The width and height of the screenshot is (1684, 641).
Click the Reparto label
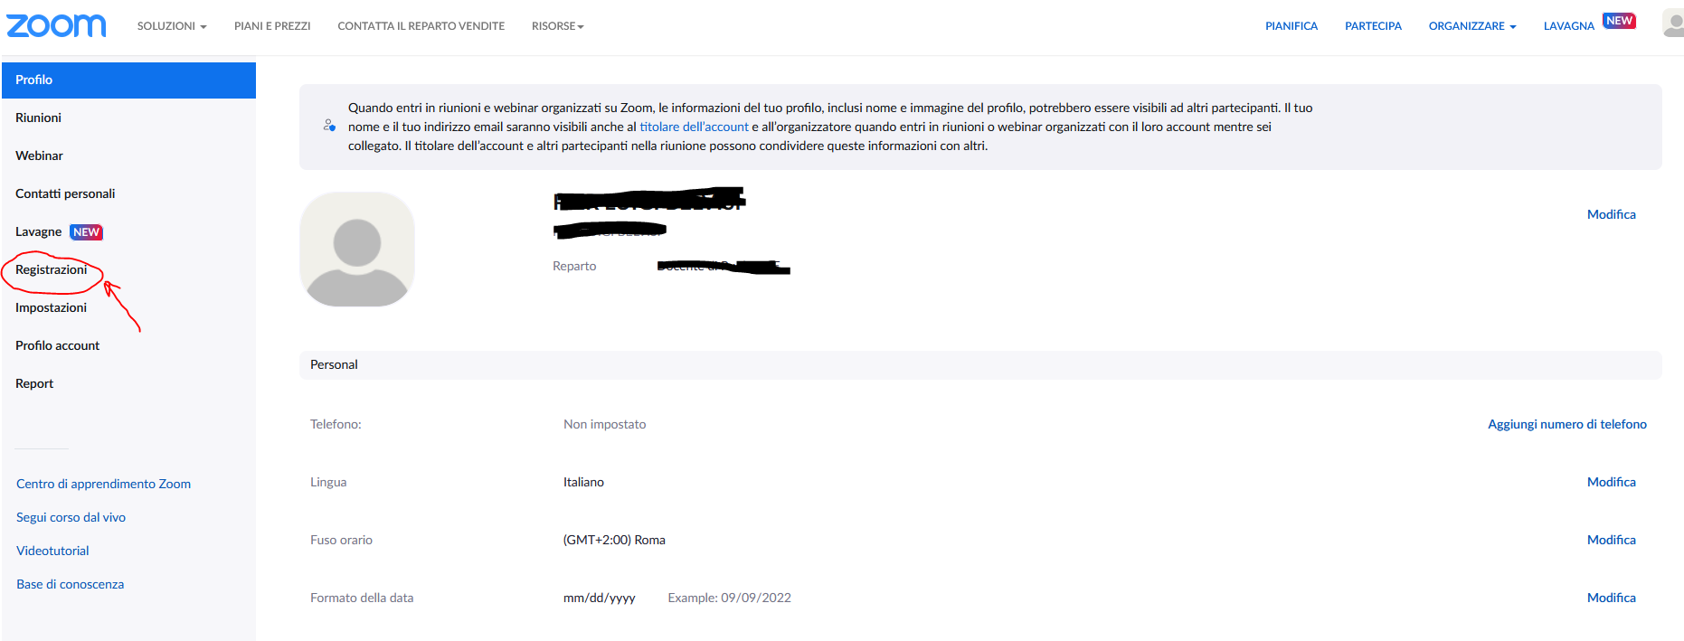point(574,266)
